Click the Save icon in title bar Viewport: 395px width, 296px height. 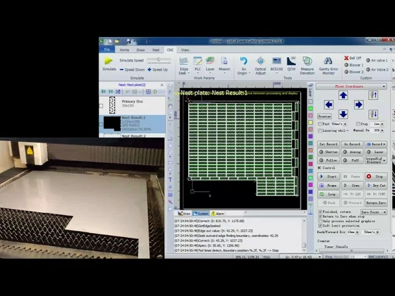(x=128, y=41)
